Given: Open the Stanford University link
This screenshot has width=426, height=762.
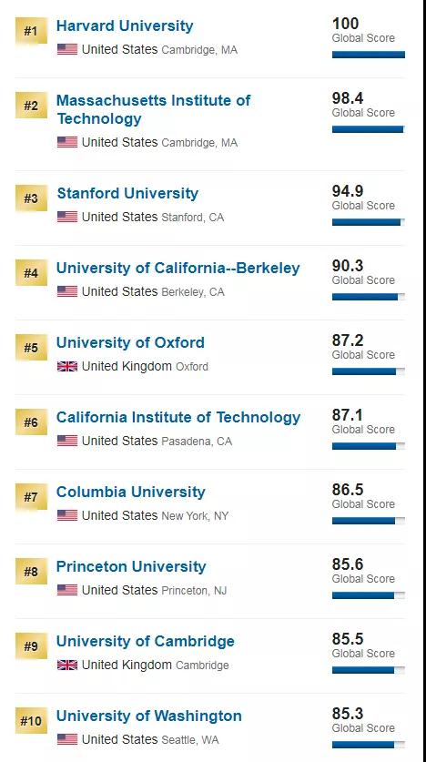Looking at the screenshot, I should tap(127, 193).
